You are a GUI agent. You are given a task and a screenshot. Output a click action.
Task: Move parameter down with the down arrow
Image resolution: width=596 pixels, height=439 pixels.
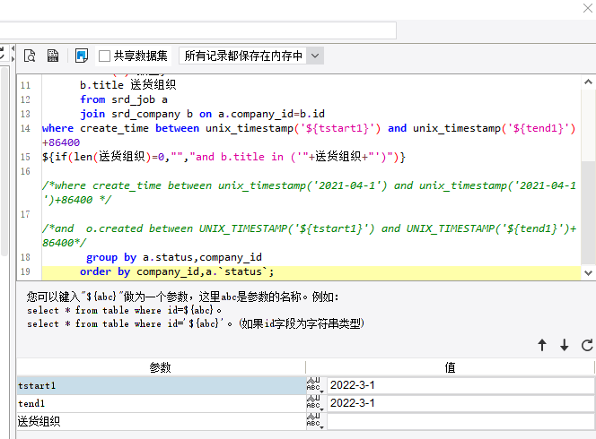[x=565, y=345]
